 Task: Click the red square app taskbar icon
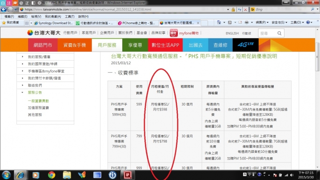[128, 175]
